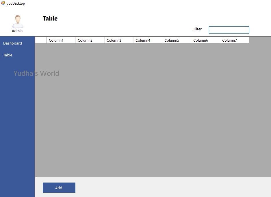Click the empty row selector header cell
271x197 pixels.
click(40, 40)
